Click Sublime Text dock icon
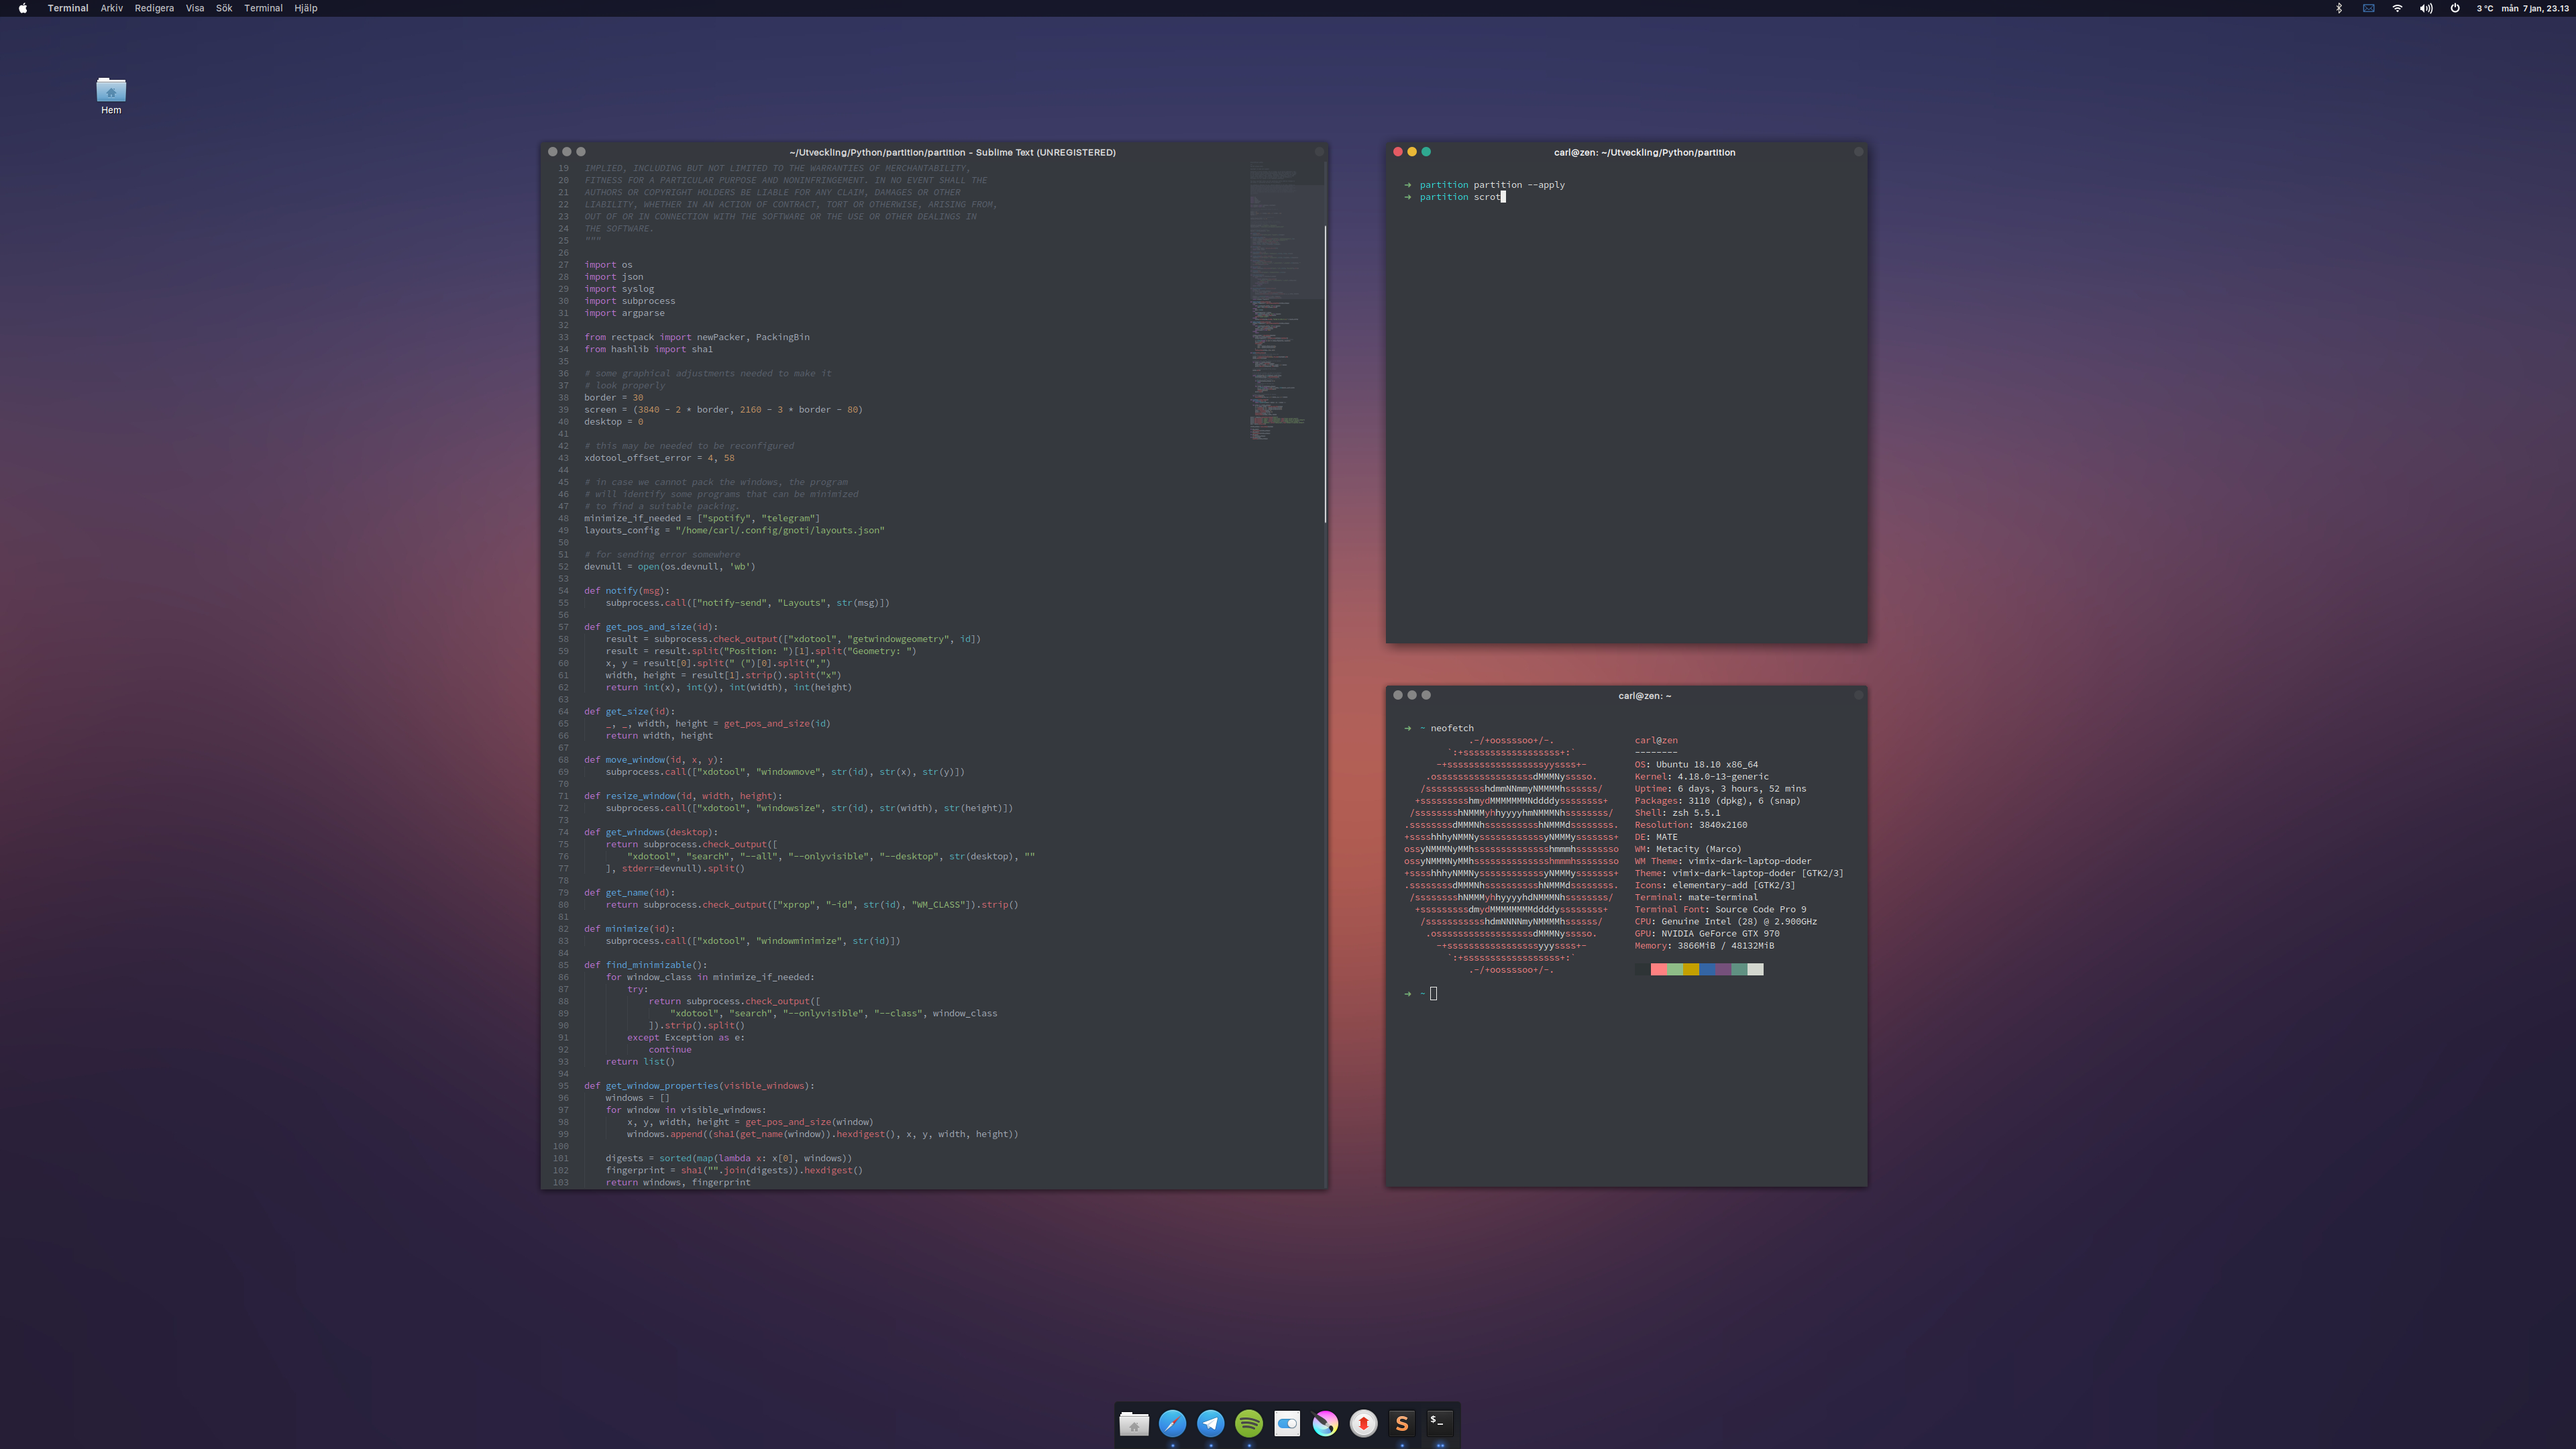The height and width of the screenshot is (1449, 2576). click(1401, 1423)
